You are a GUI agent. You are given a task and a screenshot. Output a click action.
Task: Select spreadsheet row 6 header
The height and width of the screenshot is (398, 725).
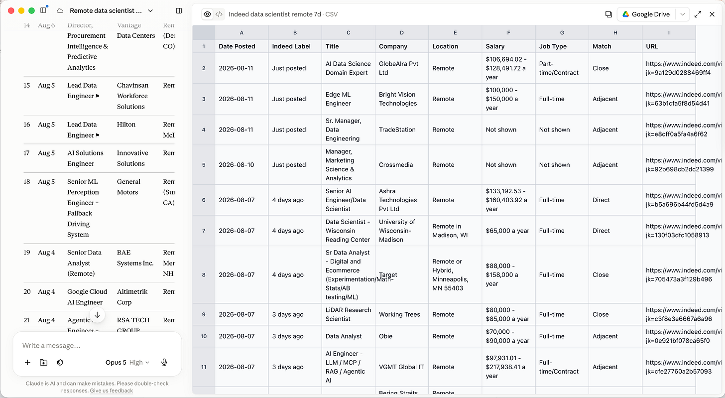point(204,200)
